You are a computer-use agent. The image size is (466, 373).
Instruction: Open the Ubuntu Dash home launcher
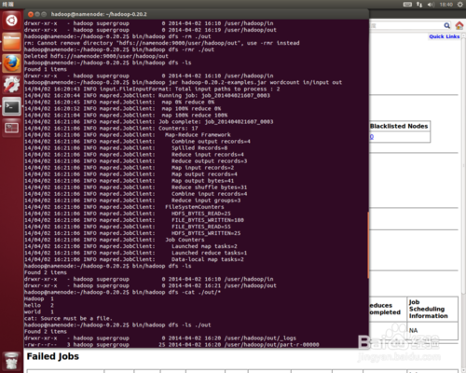11,21
